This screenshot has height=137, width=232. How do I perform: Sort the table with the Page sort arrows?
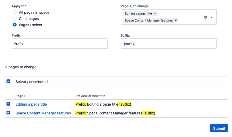(24, 96)
